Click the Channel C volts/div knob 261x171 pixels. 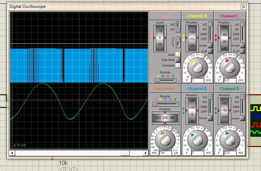click(230, 67)
